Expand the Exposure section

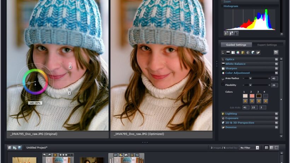pyautogui.click(x=249, y=118)
